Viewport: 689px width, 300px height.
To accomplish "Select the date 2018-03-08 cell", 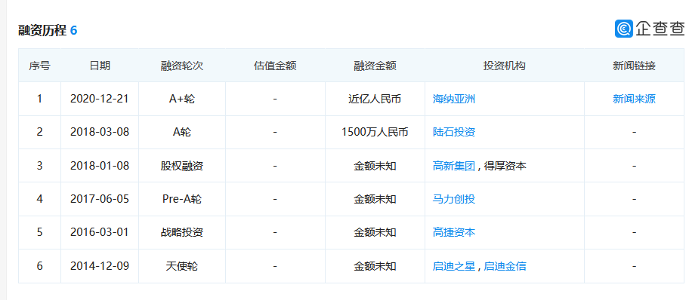I will (100, 132).
